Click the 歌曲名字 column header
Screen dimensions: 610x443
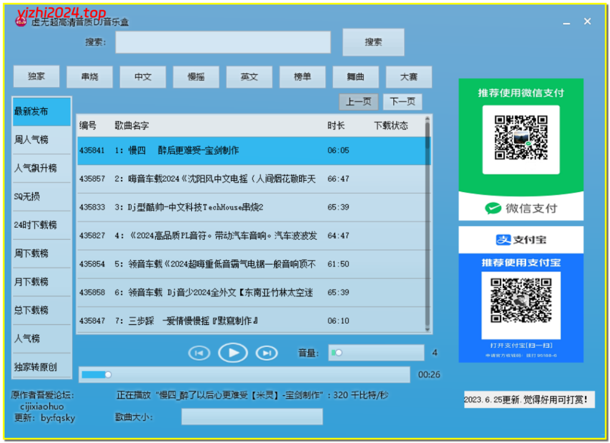pos(132,125)
